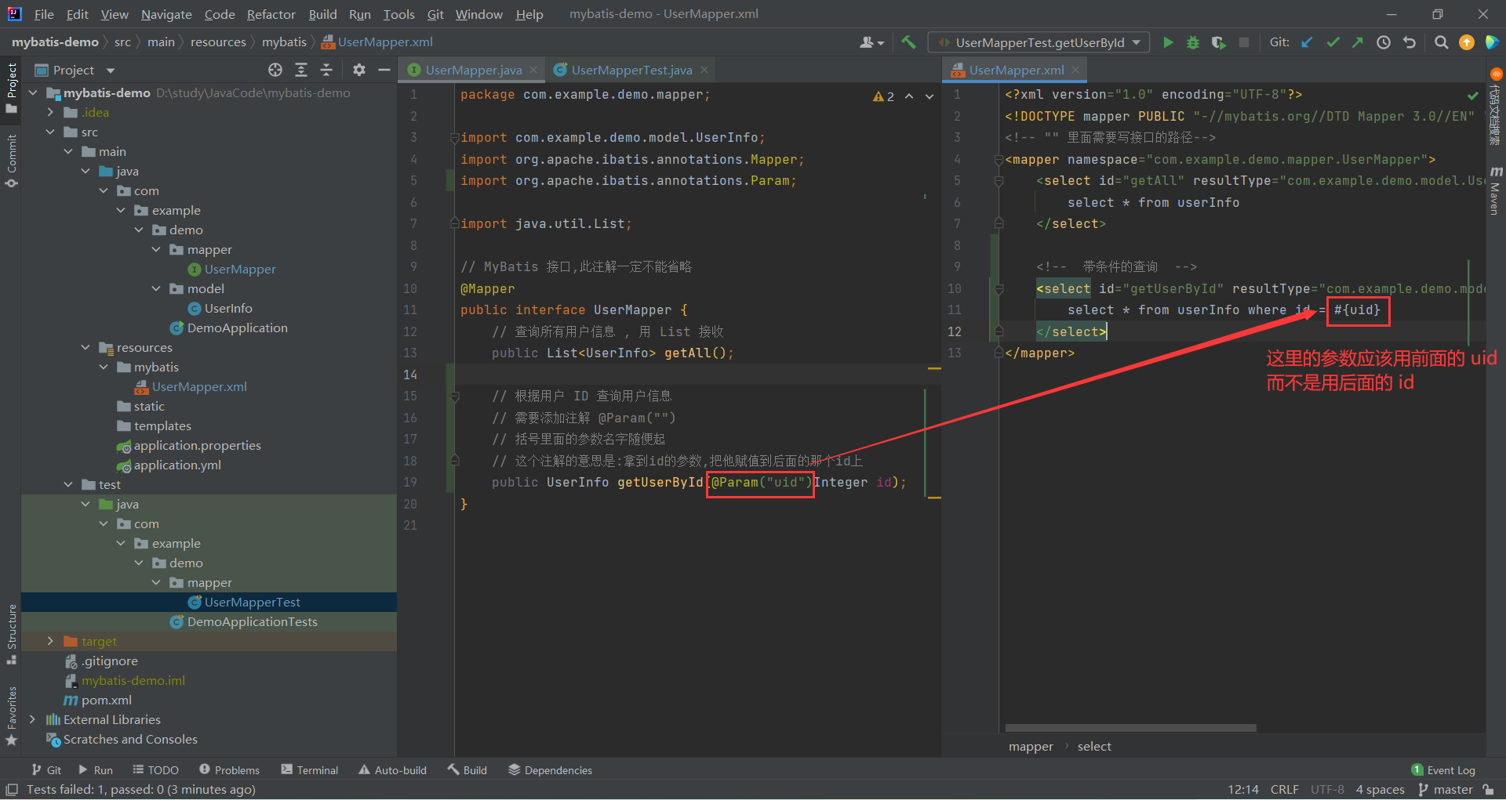This screenshot has height=800, width=1506.
Task: Run UserMapperTest.getUserById with the green play icon
Action: (x=1168, y=42)
